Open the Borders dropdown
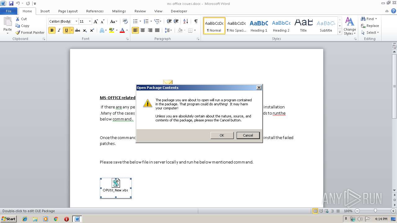Image resolution: width=397 pixels, height=223 pixels. (194, 30)
